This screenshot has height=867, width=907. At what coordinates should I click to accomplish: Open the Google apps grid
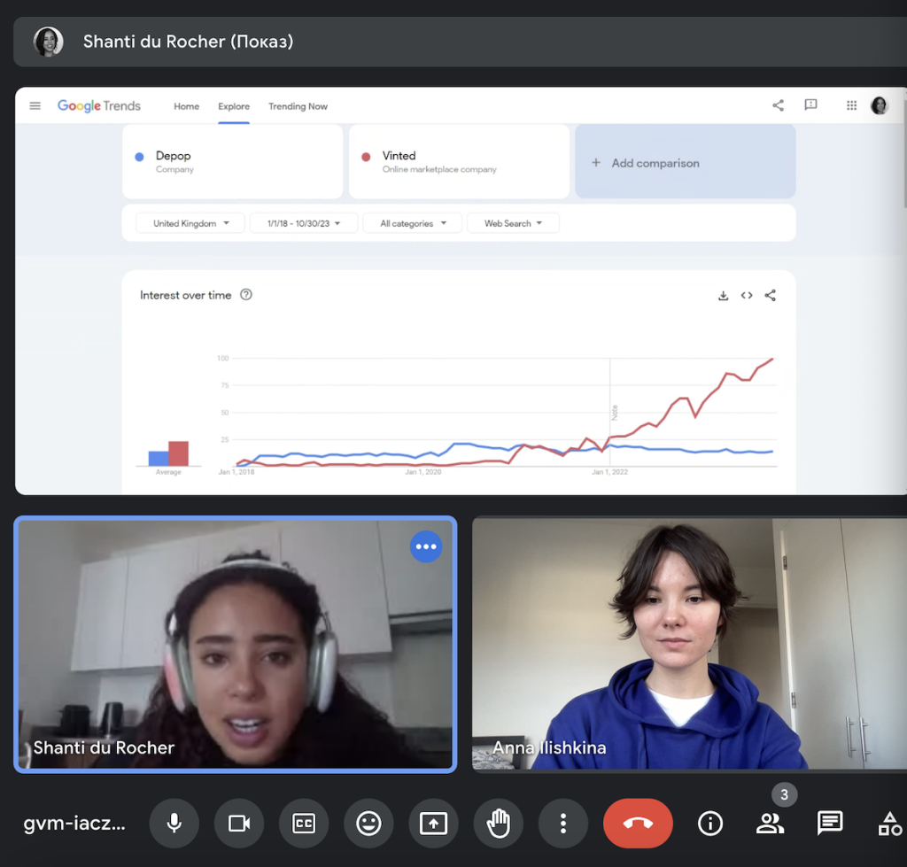[851, 105]
